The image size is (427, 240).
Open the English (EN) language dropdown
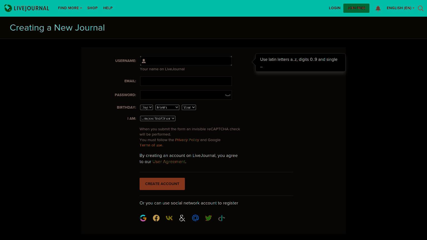coord(401,8)
